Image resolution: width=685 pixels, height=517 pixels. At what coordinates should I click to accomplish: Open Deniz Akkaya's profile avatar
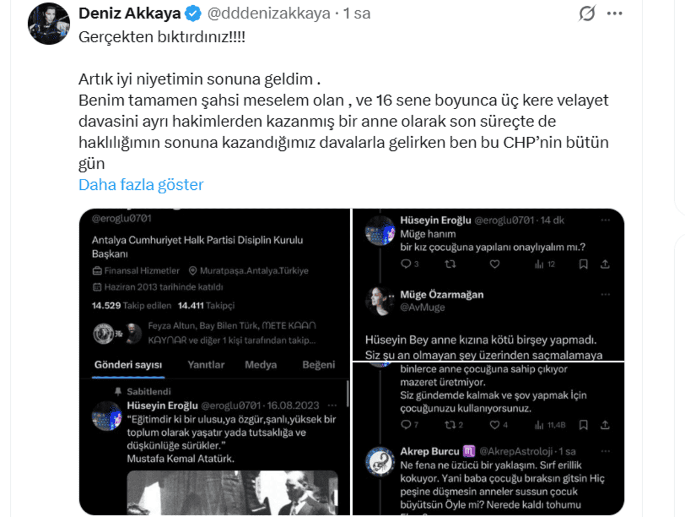point(49,23)
